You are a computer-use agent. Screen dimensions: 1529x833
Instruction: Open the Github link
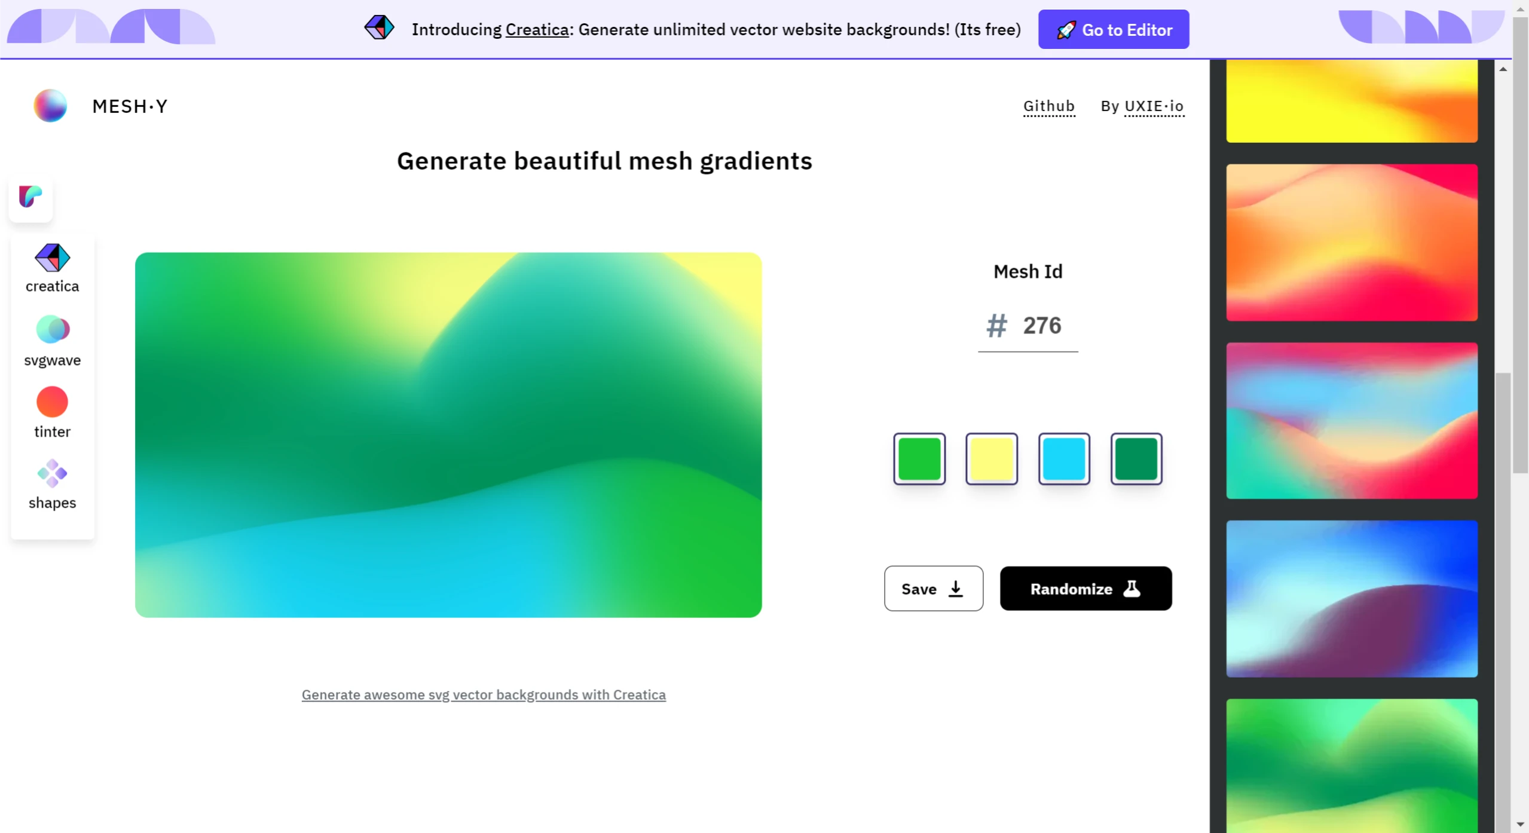(1048, 106)
